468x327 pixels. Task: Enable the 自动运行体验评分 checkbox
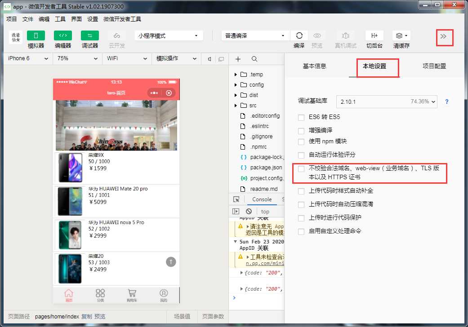click(301, 155)
